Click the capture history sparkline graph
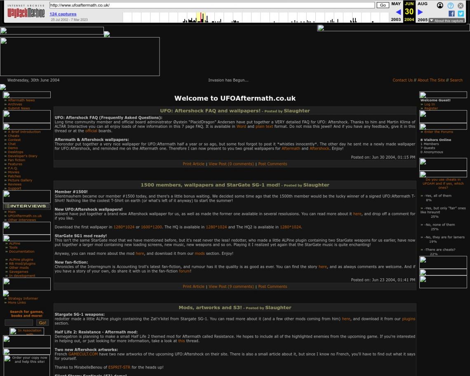The height and width of the screenshot is (376, 470). tap(256, 17)
